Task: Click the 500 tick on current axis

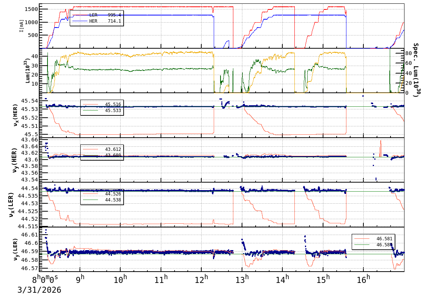Action: tap(33, 35)
